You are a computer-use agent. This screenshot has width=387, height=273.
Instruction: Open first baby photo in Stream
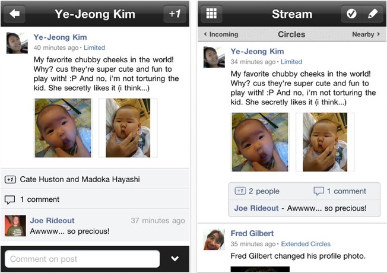coord(260,142)
